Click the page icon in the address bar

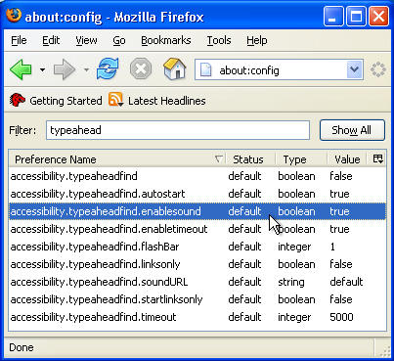point(205,70)
